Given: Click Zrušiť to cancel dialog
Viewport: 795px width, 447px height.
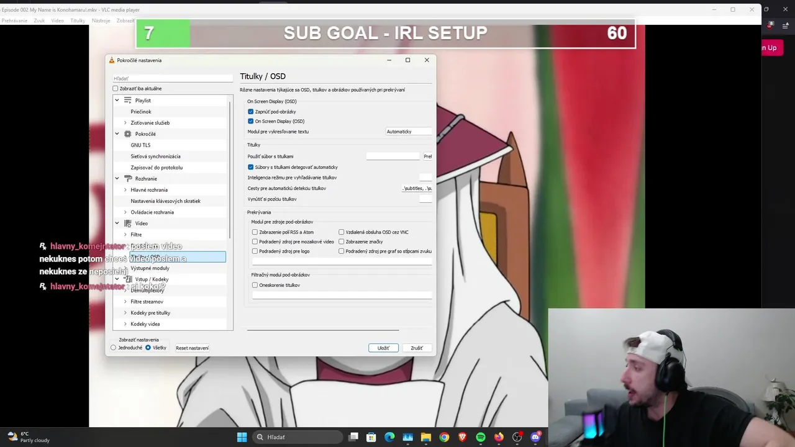Looking at the screenshot, I should point(417,348).
